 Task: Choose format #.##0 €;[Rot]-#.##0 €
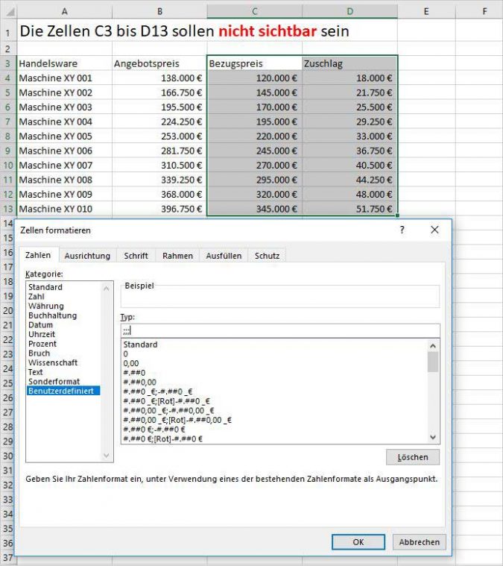pos(163,438)
